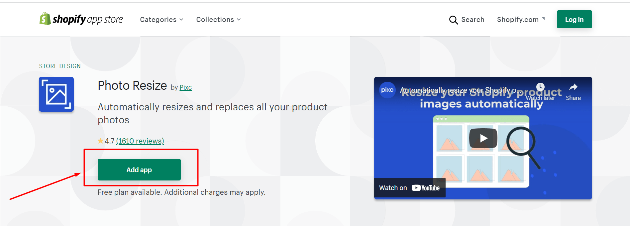The width and height of the screenshot is (630, 228).
Task: Click the Shopify app store logo
Action: 81,19
